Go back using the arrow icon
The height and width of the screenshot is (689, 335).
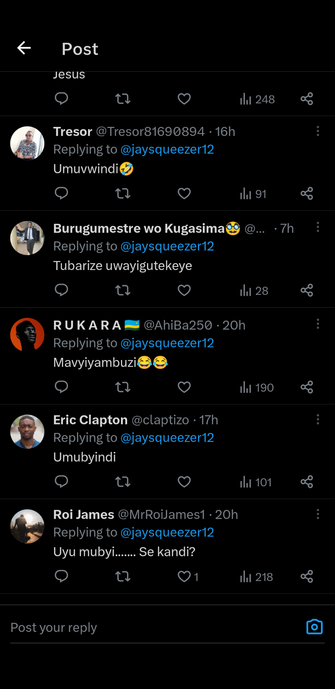24,48
